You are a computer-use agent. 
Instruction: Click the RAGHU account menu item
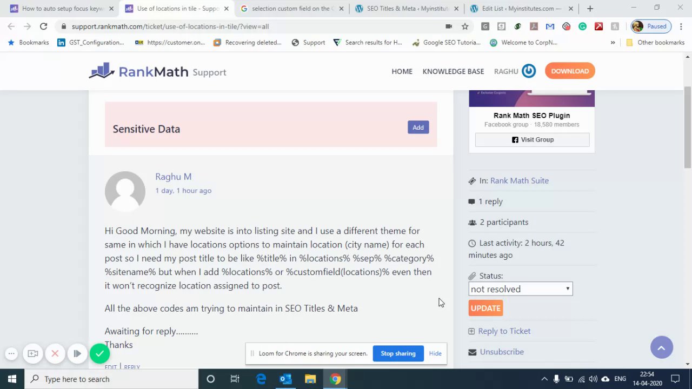coord(506,71)
